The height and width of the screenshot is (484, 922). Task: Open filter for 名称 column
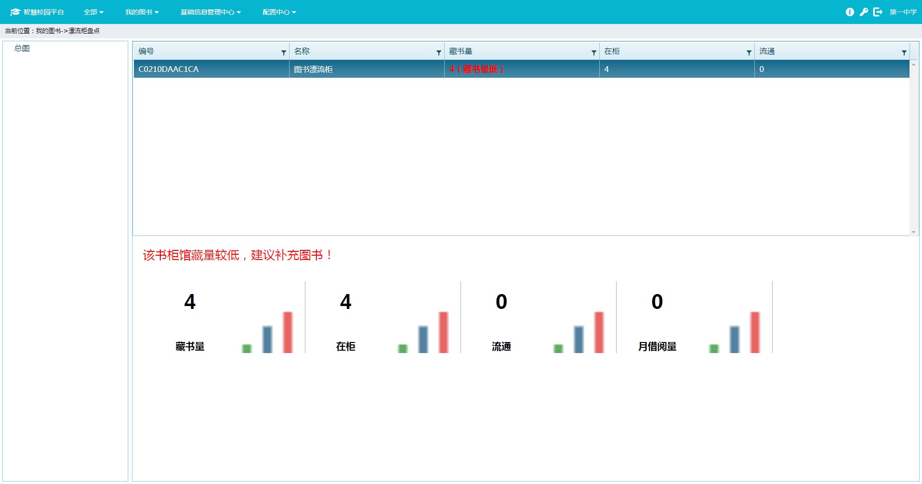pyautogui.click(x=438, y=53)
